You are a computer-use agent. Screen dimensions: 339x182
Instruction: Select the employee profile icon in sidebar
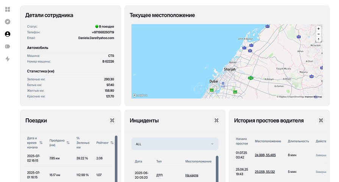pos(8,34)
